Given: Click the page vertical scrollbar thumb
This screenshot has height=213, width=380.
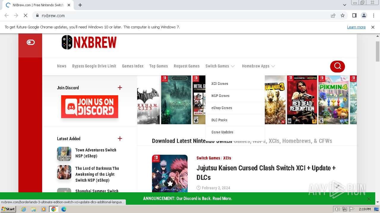Looking at the screenshot, I should tap(378, 51).
